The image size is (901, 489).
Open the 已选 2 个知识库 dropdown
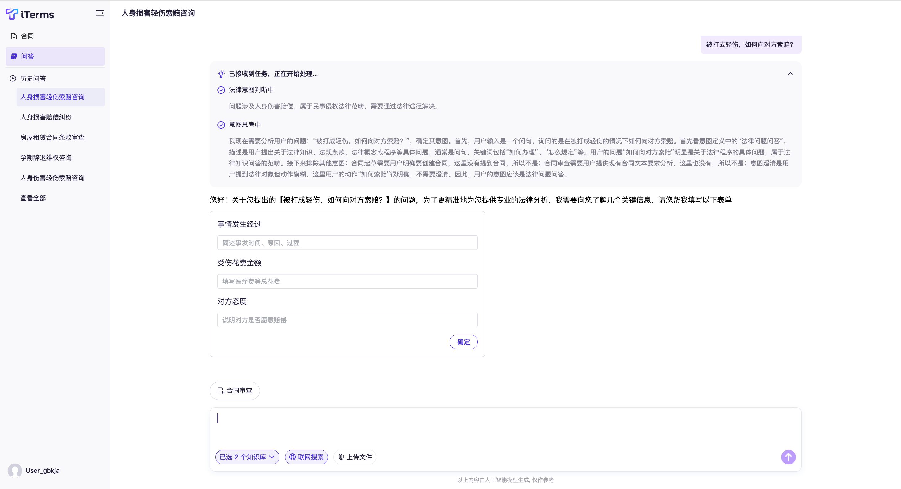(x=247, y=457)
